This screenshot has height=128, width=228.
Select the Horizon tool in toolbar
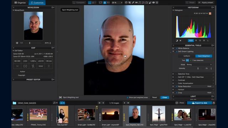coord(136,2)
